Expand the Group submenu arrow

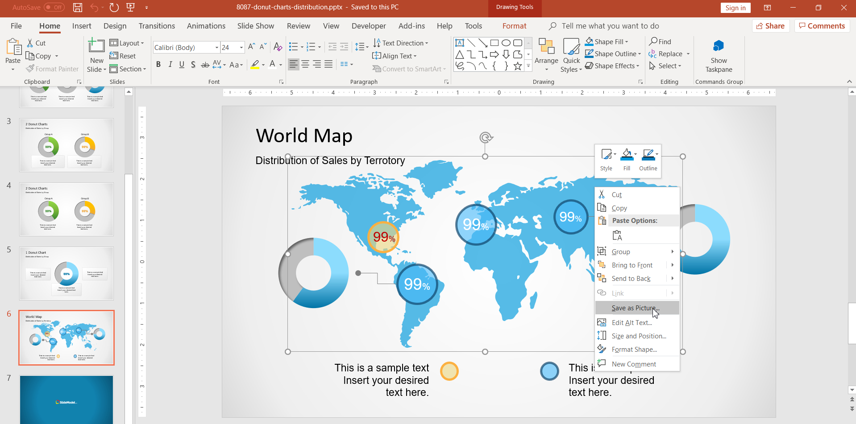(x=672, y=251)
